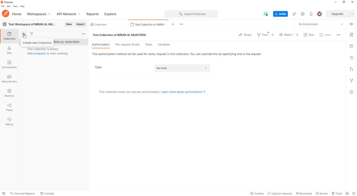Viewport: 357px width, 196px height.
Task: Click the Import button
Action: pos(80,24)
